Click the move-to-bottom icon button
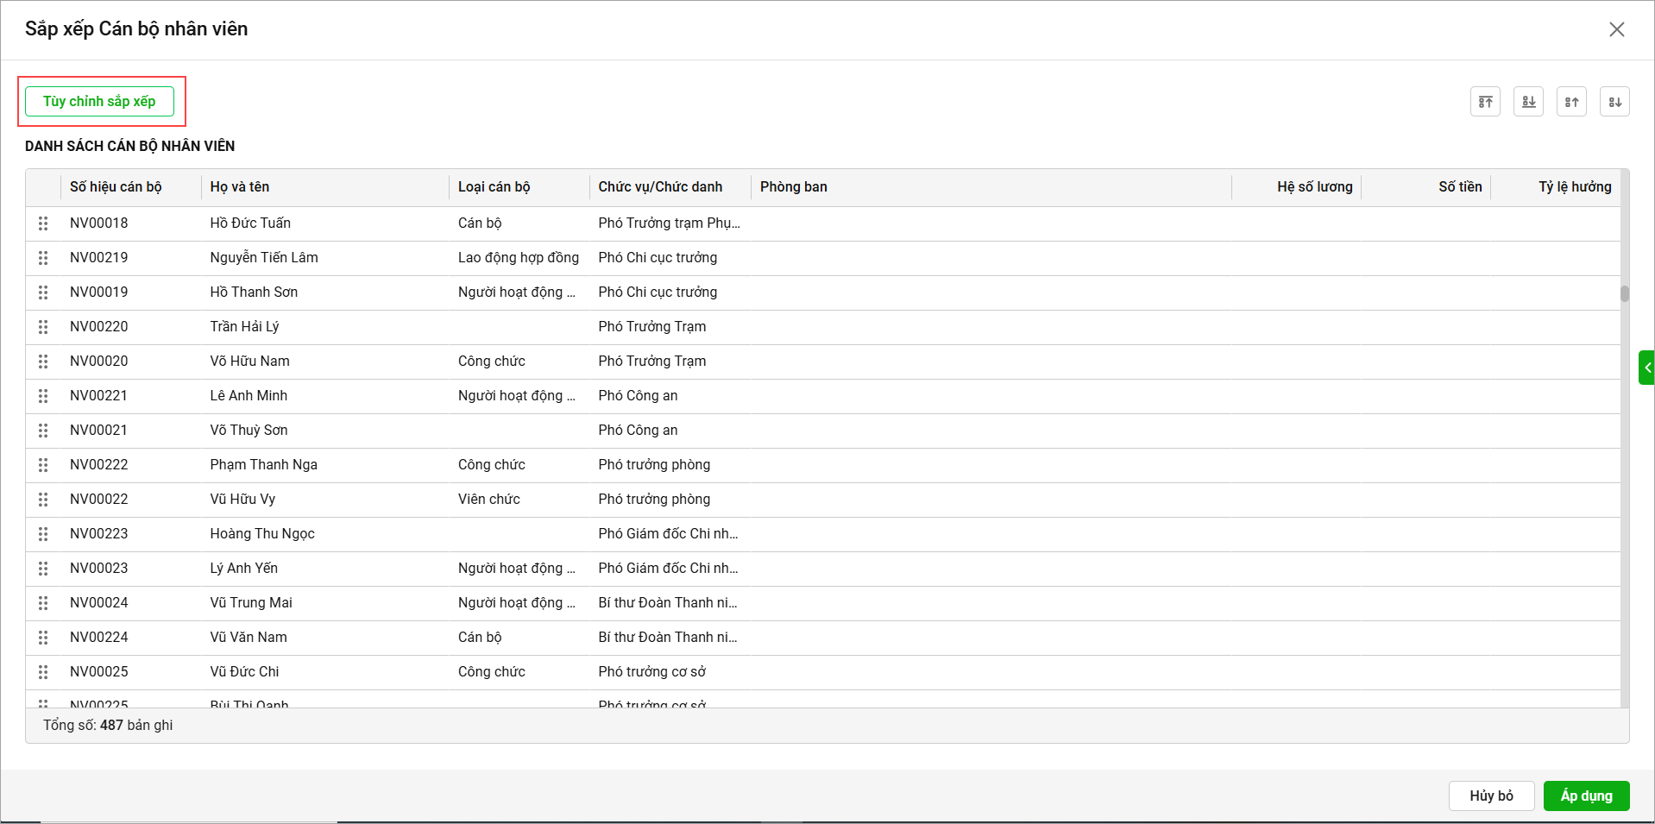Image resolution: width=1655 pixels, height=824 pixels. click(1528, 102)
